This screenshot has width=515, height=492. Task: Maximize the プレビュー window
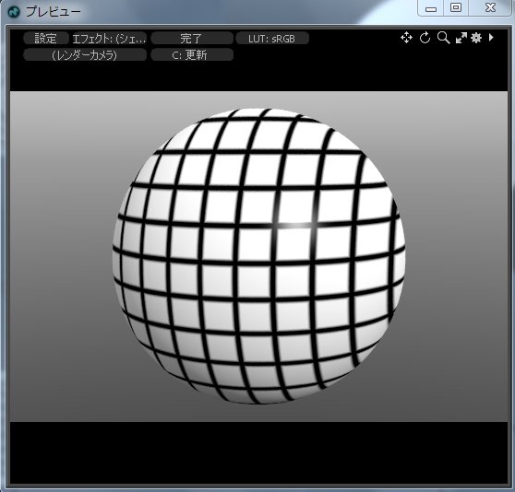click(x=456, y=8)
